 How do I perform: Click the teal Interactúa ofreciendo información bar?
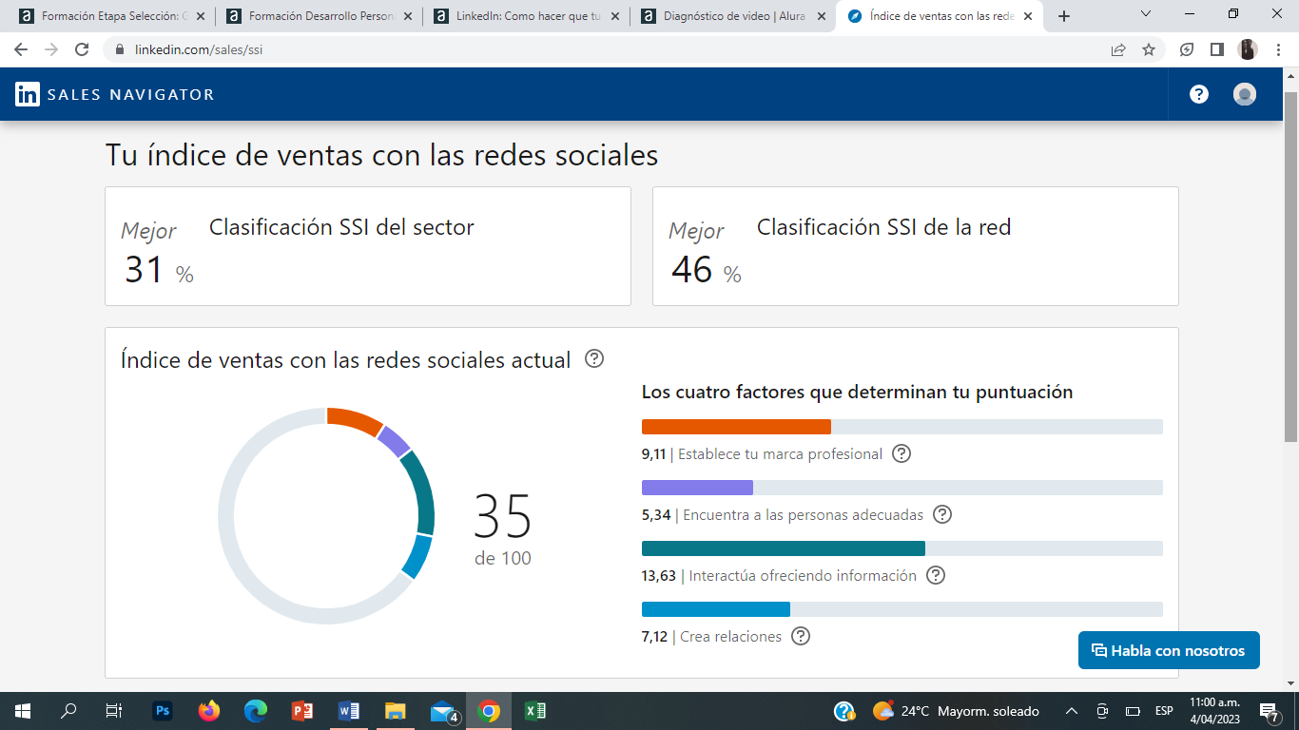tap(784, 548)
